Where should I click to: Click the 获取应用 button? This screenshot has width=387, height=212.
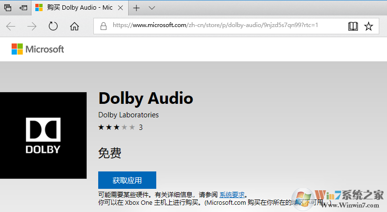click(127, 180)
